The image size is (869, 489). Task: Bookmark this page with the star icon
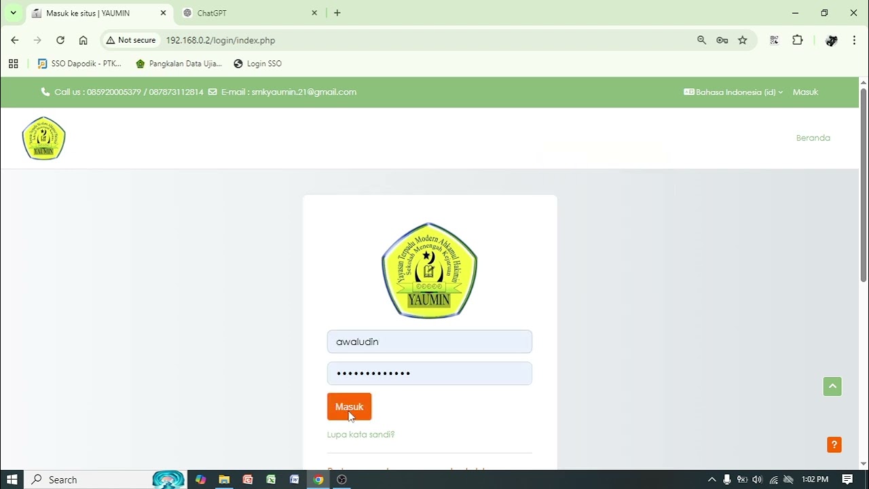(743, 40)
